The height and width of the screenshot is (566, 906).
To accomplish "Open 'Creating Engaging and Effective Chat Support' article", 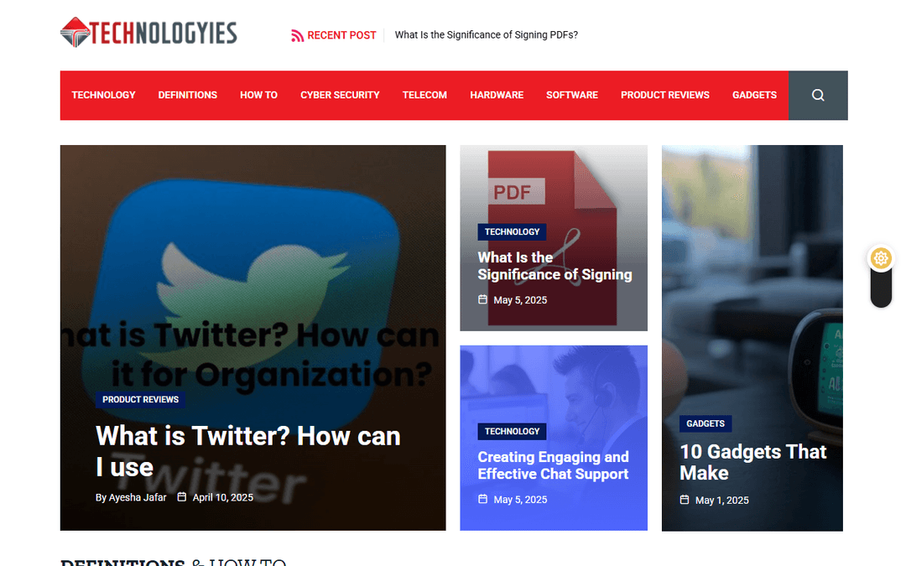I will pyautogui.click(x=553, y=465).
